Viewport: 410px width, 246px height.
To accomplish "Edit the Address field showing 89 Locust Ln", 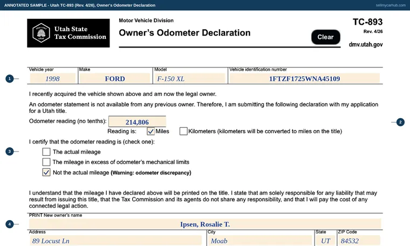I will point(115,241).
